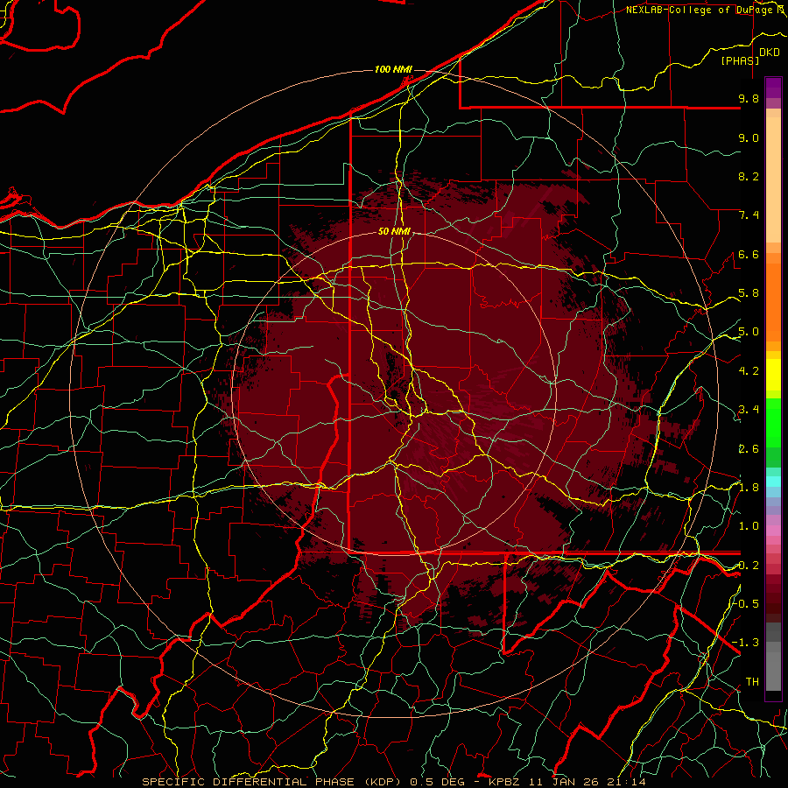Screen dimensions: 788x788
Task: Click the pink band on the color scale
Action: point(773,531)
